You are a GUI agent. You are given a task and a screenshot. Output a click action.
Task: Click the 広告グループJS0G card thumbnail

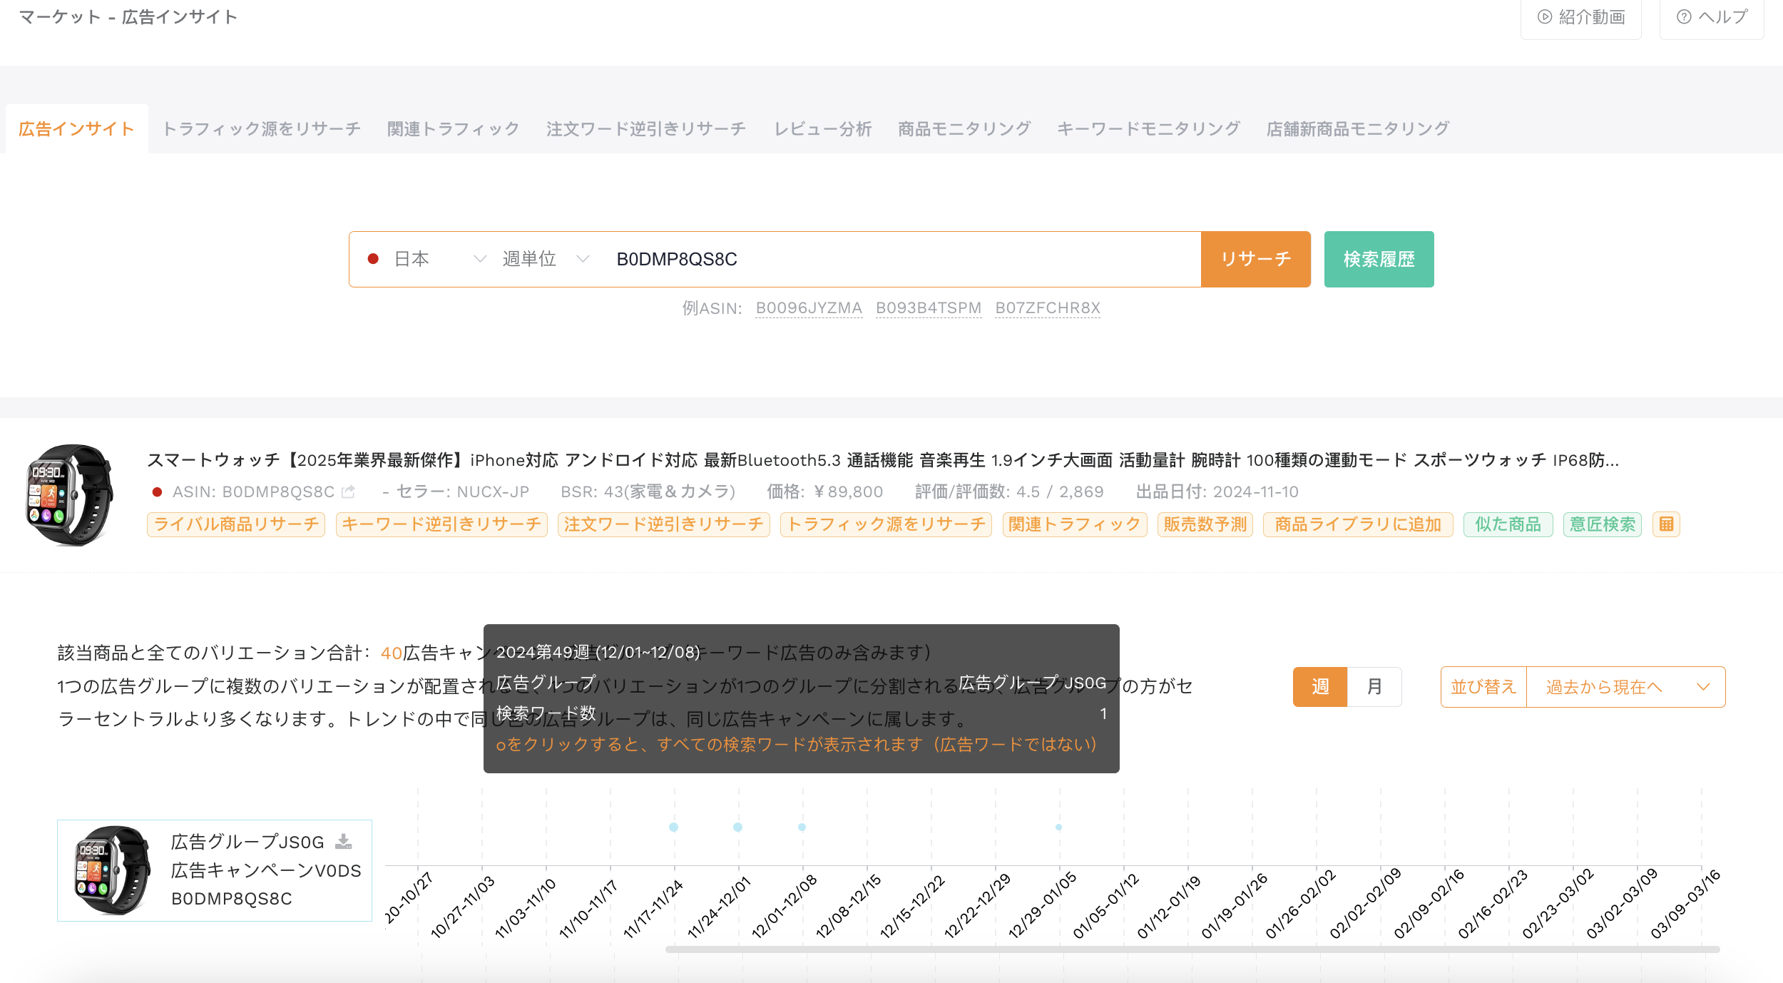pos(113,870)
